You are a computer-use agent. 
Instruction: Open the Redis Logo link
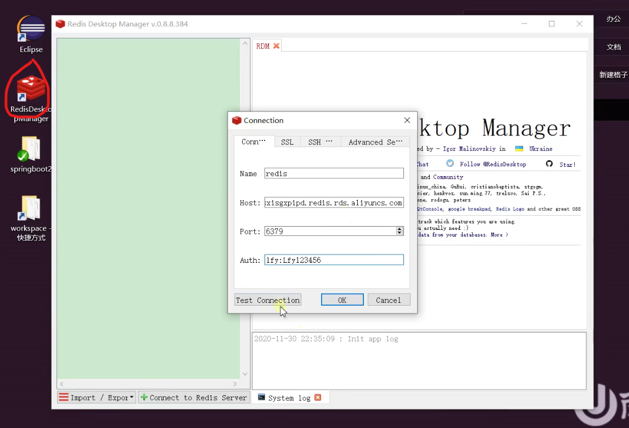(x=510, y=209)
